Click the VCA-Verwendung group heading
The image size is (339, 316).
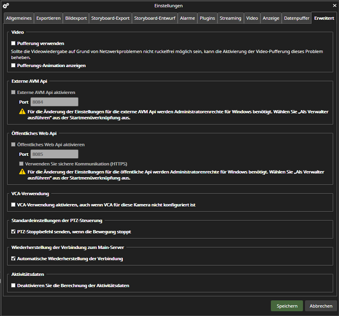point(30,193)
